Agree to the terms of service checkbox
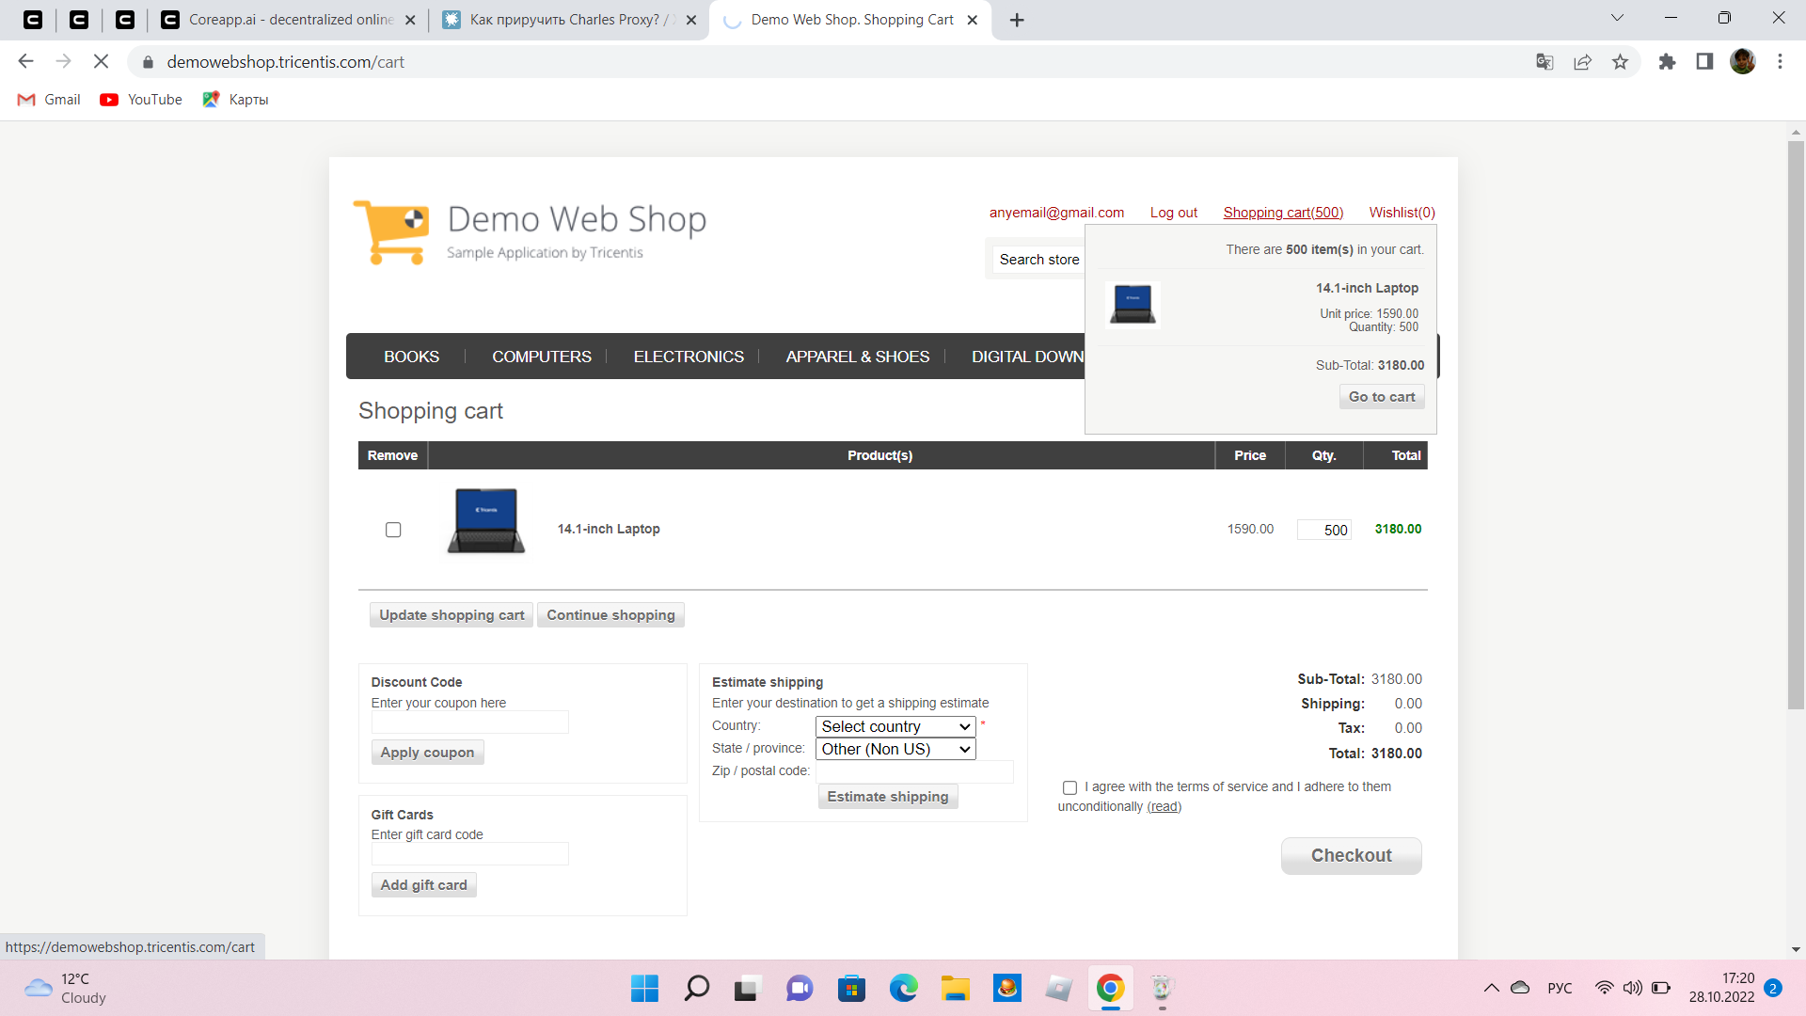 (x=1069, y=787)
